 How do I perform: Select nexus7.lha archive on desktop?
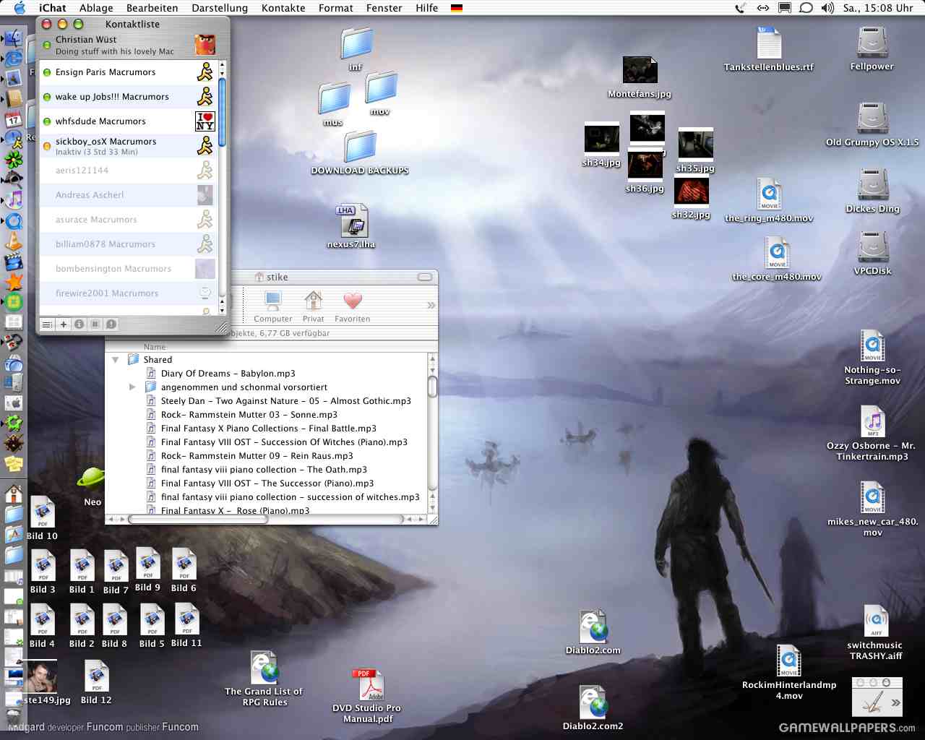[351, 226]
